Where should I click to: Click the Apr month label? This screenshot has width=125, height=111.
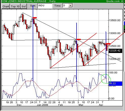click(x=101, y=105)
